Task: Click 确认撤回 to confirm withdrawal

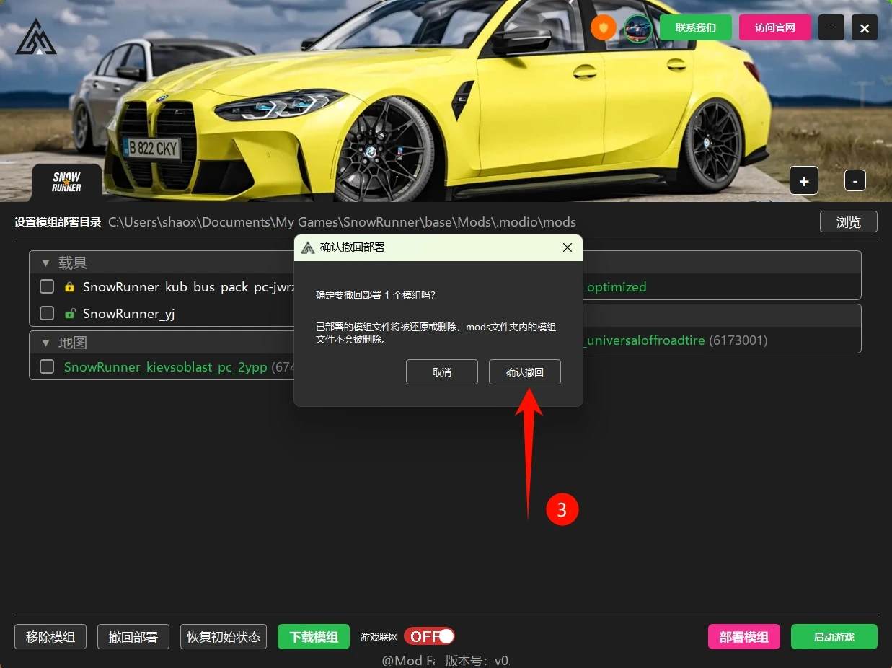Action: pos(524,372)
